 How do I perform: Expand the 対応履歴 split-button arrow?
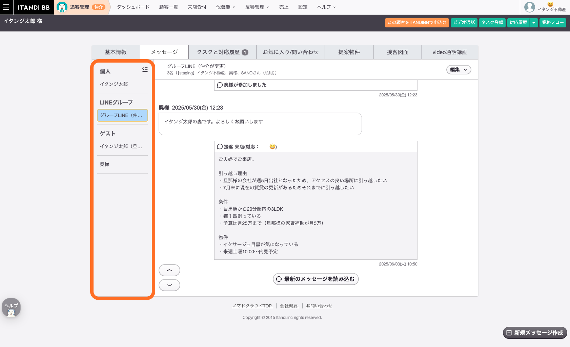coord(534,23)
